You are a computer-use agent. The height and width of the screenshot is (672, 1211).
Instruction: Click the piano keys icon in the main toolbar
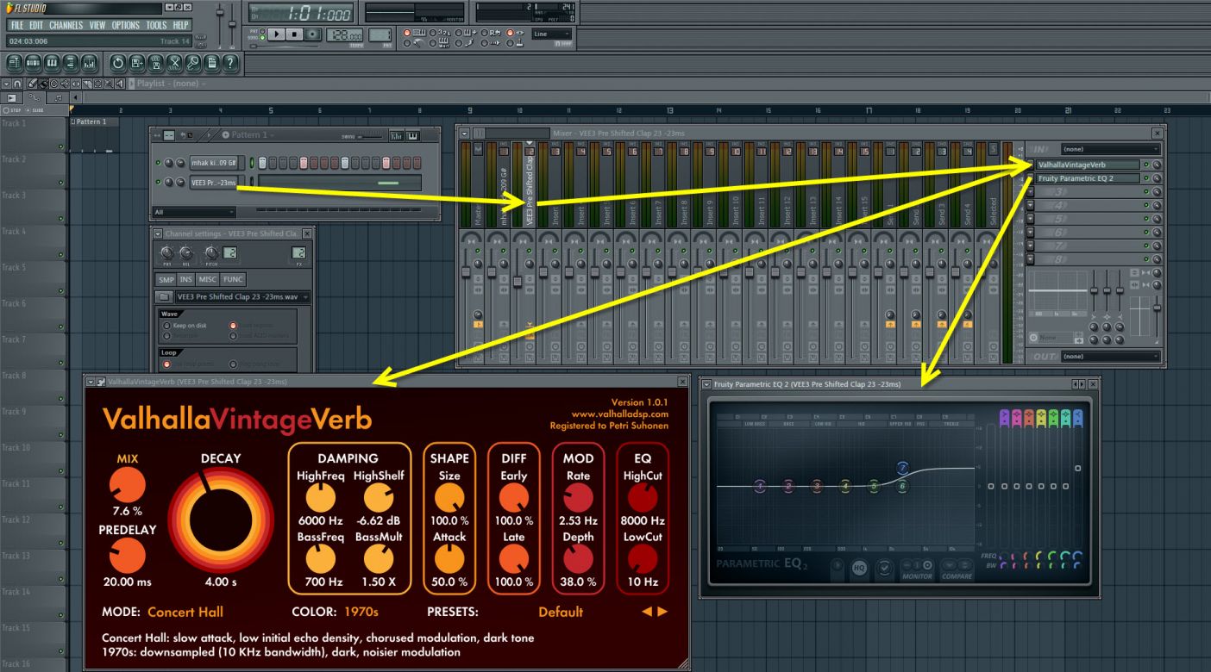point(53,63)
